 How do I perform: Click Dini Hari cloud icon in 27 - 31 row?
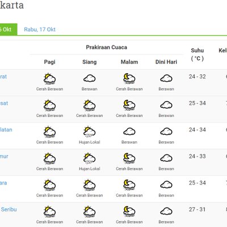pyautogui.click(x=166, y=211)
